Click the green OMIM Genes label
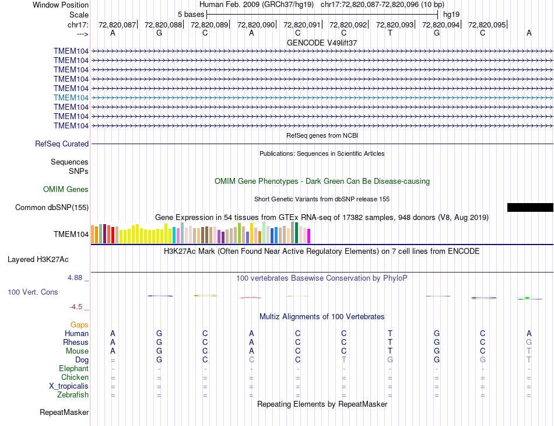554x426 pixels. click(66, 190)
